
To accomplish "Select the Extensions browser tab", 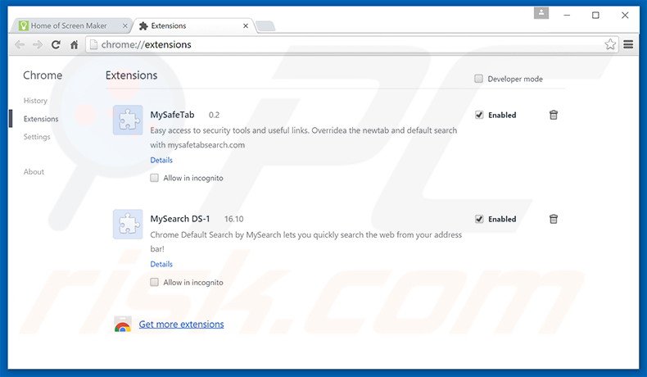I will click(x=193, y=25).
